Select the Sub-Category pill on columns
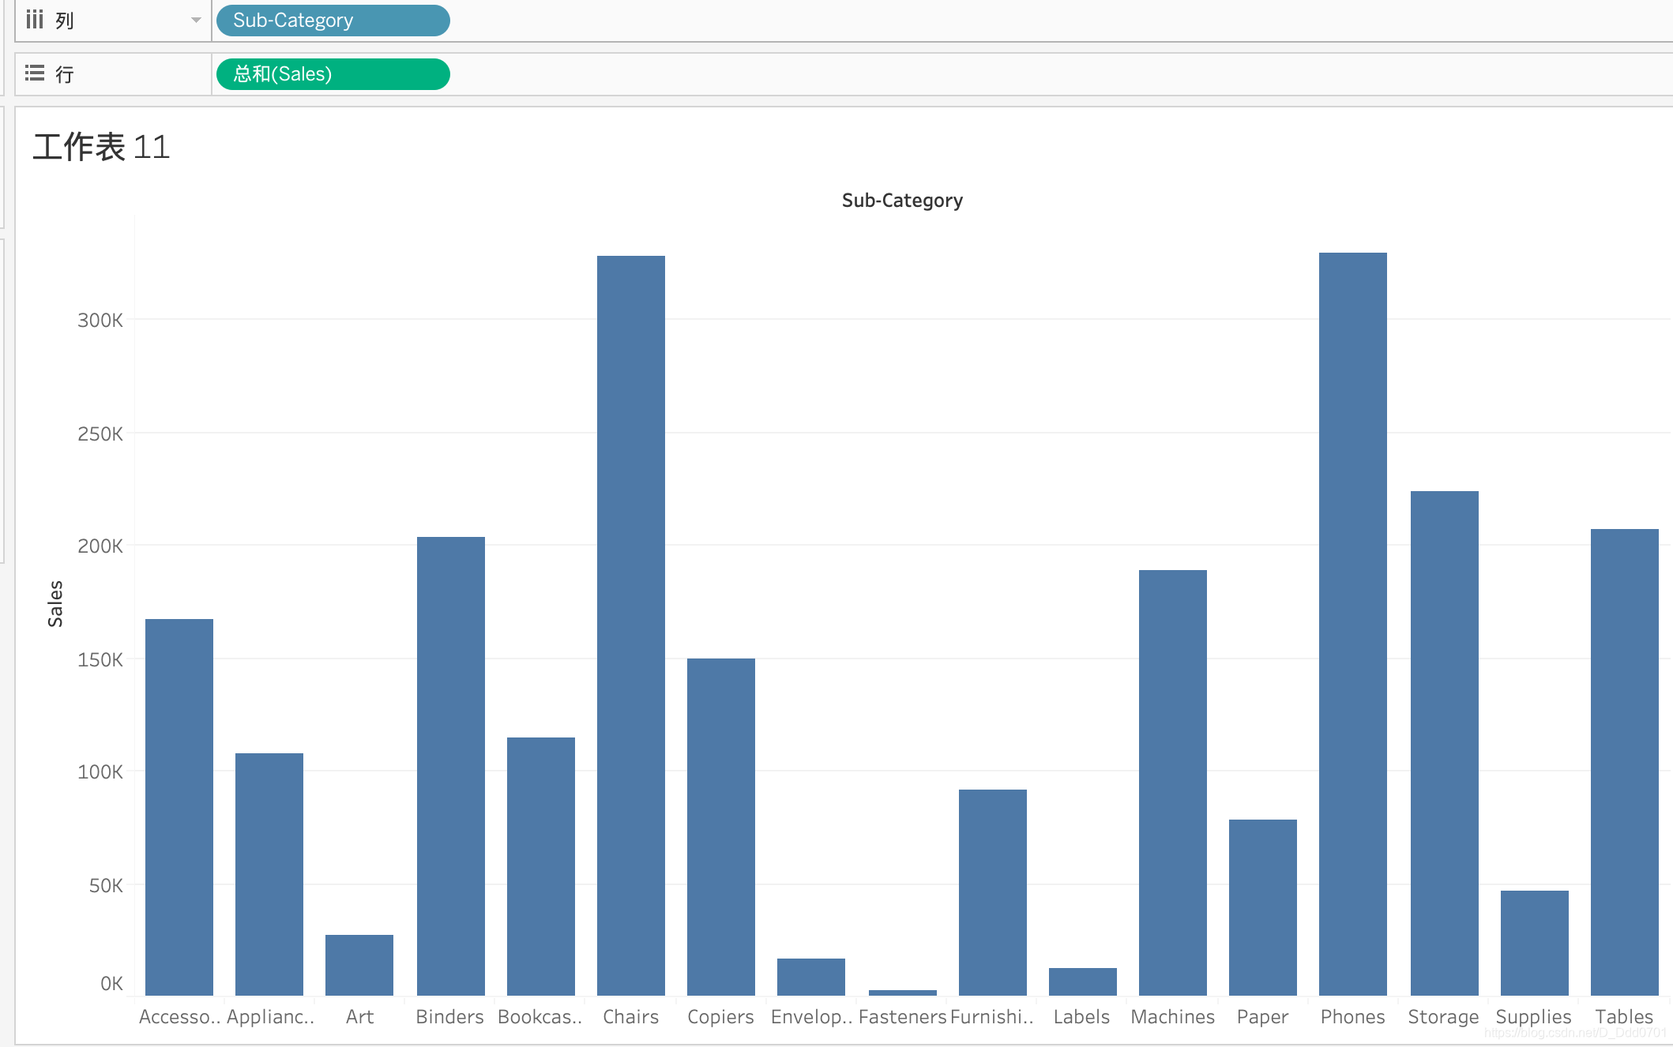This screenshot has height=1047, width=1673. pyautogui.click(x=333, y=21)
